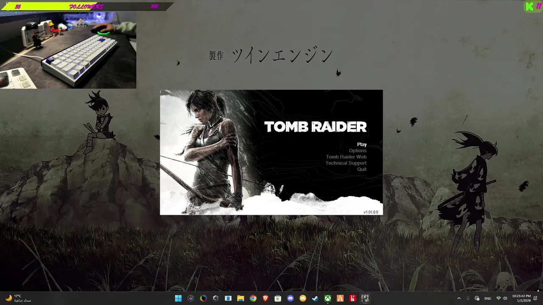
Task: Switch the ENG input language
Action: coord(488,298)
